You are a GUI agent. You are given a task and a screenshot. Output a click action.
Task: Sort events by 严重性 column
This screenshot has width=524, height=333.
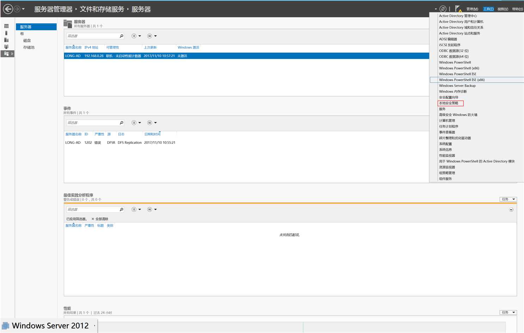[99, 134]
